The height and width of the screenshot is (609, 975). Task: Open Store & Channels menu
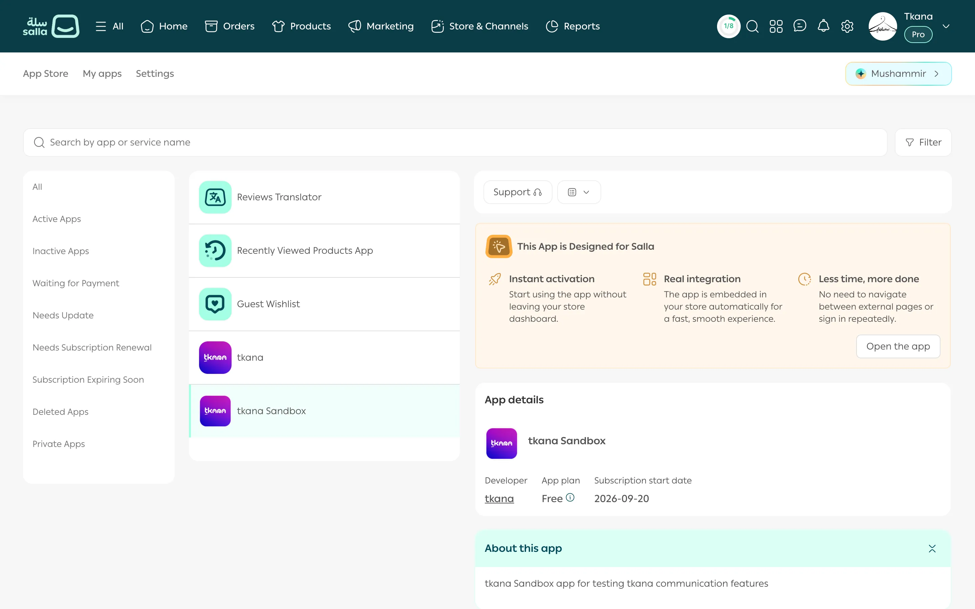coord(479,26)
